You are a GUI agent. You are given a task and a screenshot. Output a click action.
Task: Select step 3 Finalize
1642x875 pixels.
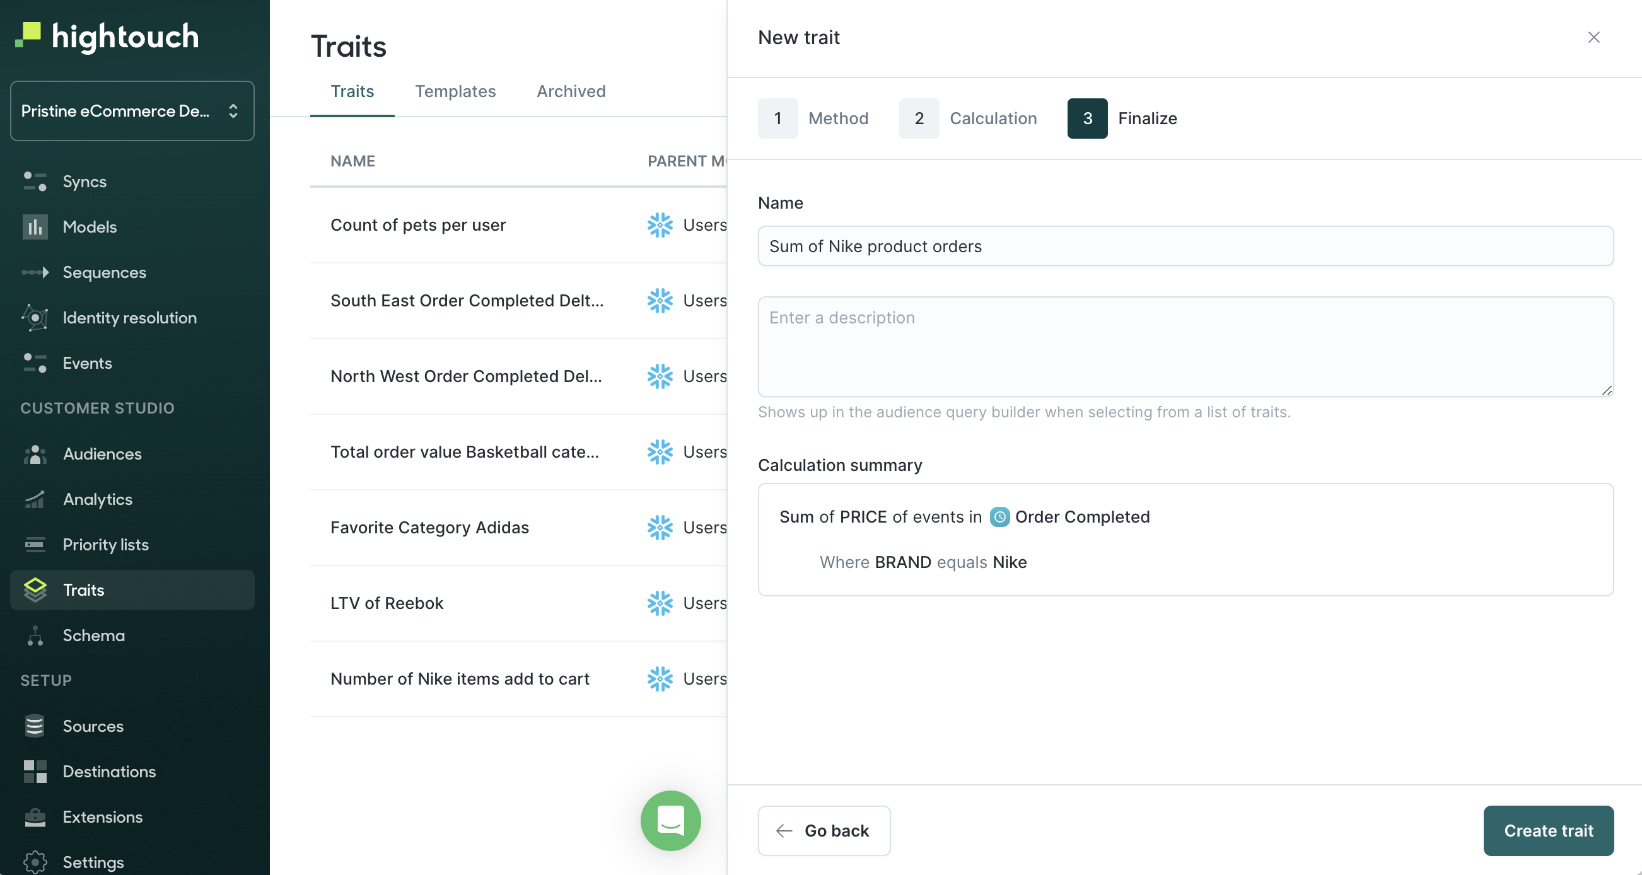click(1122, 119)
